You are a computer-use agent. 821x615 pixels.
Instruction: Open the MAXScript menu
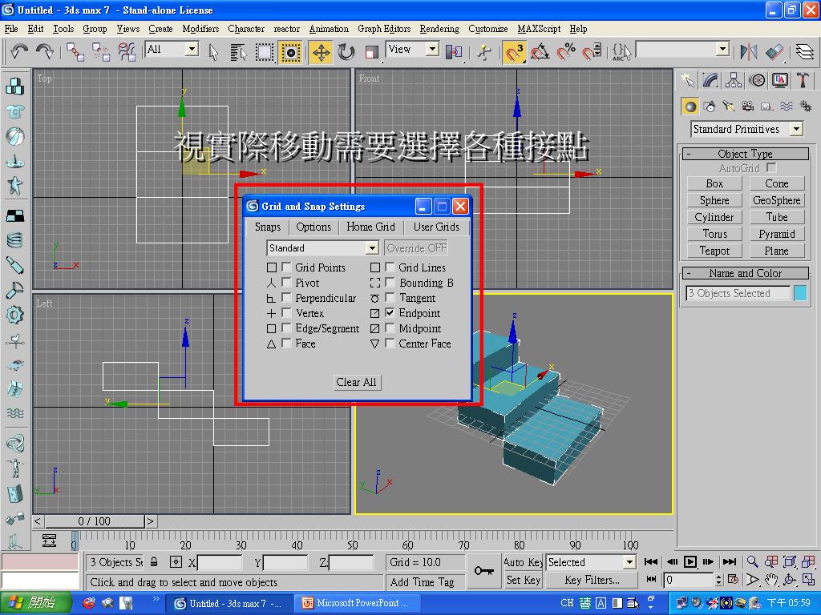pyautogui.click(x=539, y=29)
